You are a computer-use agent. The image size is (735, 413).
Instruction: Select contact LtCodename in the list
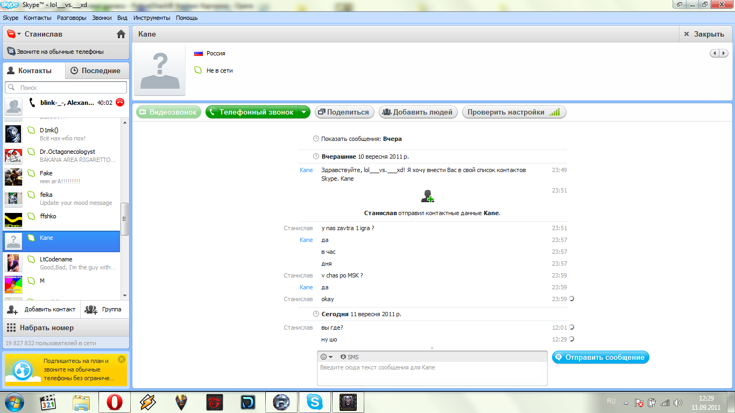point(62,263)
